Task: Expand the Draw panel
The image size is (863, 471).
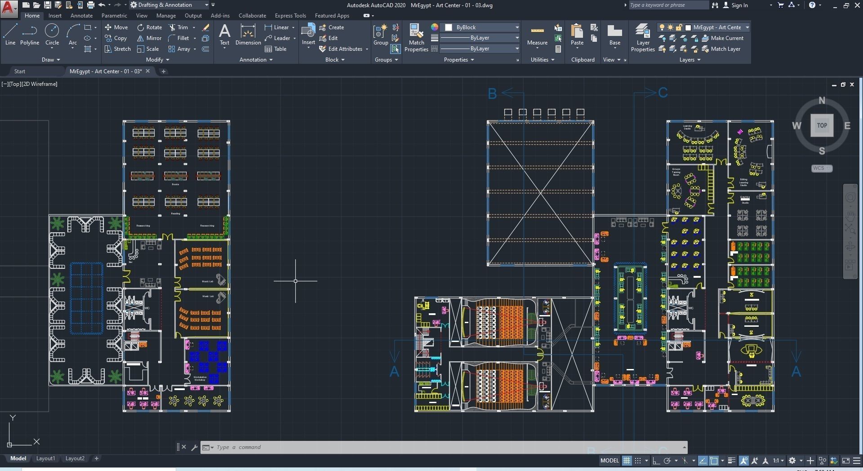Action: [x=51, y=60]
